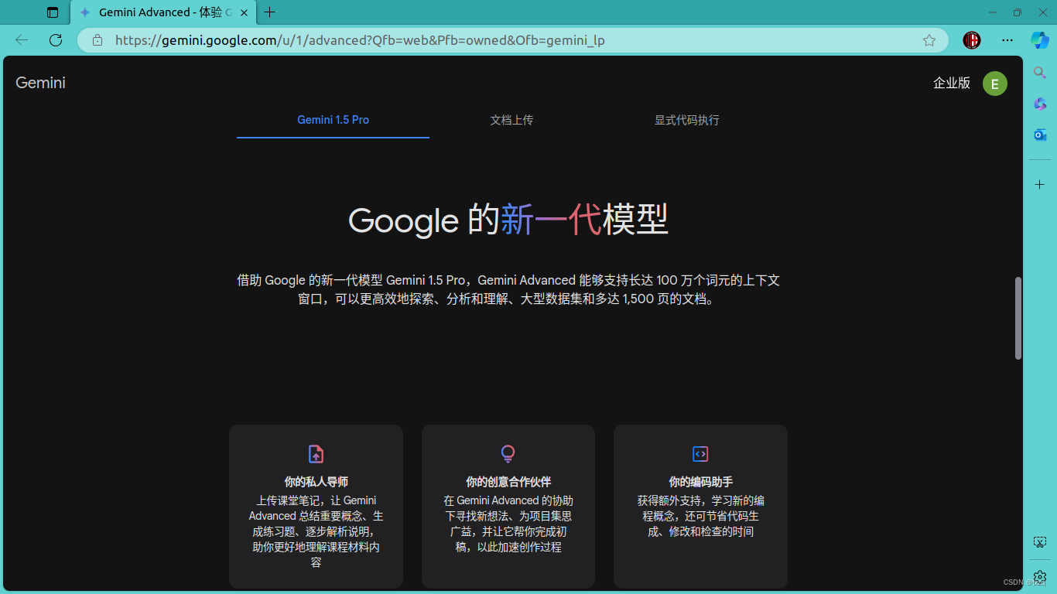Click the page vertical scrollbar thumb
This screenshot has height=594, width=1057.
click(x=1018, y=318)
